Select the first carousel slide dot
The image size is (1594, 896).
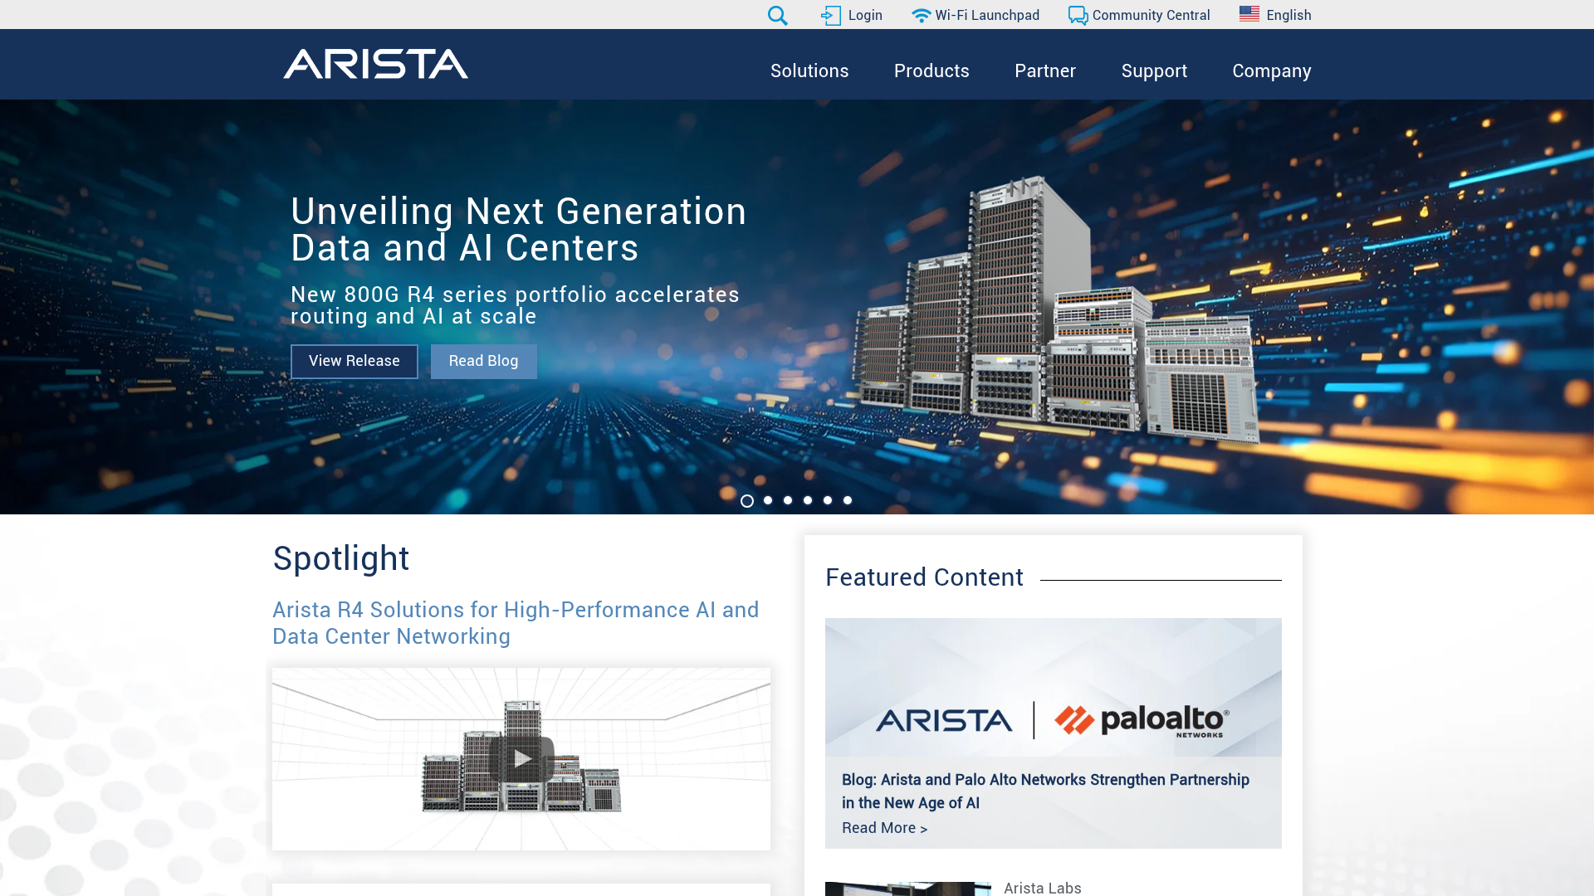[x=747, y=500]
